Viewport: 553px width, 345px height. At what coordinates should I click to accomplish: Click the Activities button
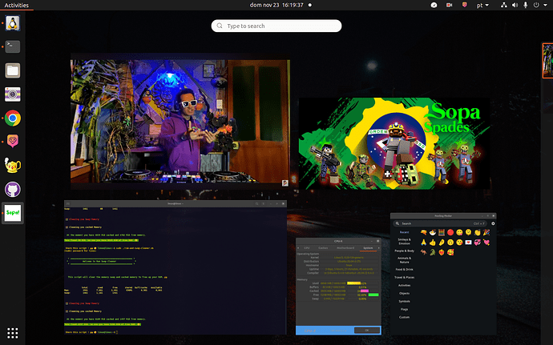coord(17,5)
